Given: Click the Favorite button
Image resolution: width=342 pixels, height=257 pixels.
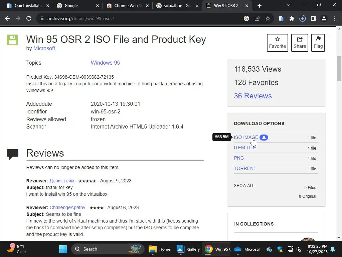Looking at the screenshot, I should click(278, 43).
